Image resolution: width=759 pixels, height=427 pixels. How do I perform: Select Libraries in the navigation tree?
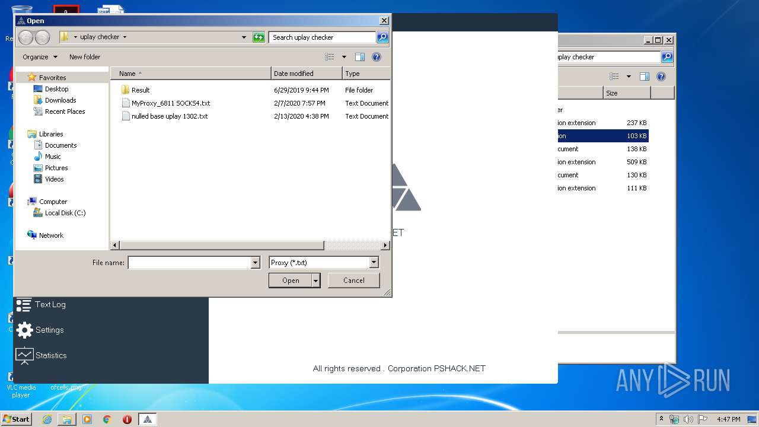pos(50,134)
